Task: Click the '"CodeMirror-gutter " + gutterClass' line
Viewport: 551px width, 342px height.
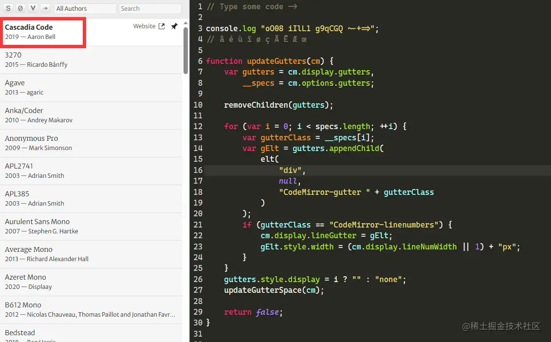Action: (x=356, y=192)
